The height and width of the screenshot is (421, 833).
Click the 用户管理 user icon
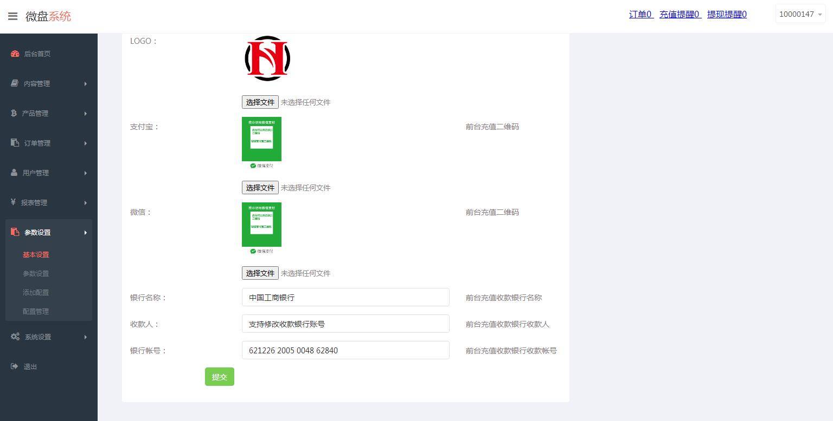click(x=15, y=173)
